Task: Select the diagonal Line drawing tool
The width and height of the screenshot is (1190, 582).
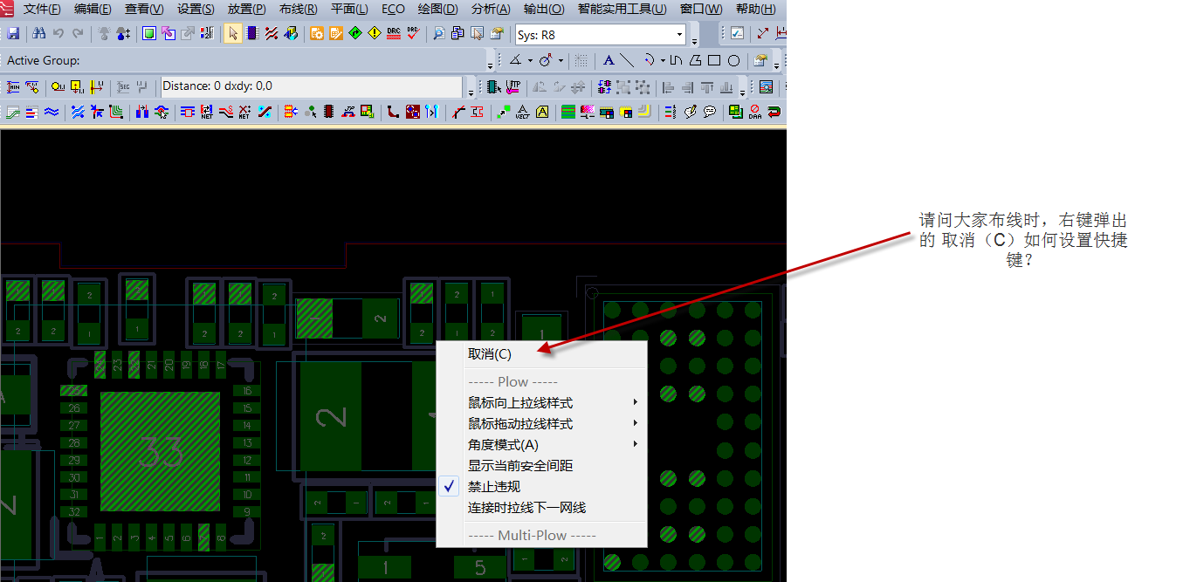Action: pyautogui.click(x=627, y=60)
